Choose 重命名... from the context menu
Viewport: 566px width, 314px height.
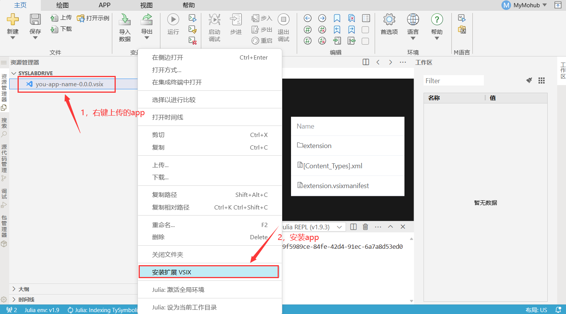coord(210,225)
